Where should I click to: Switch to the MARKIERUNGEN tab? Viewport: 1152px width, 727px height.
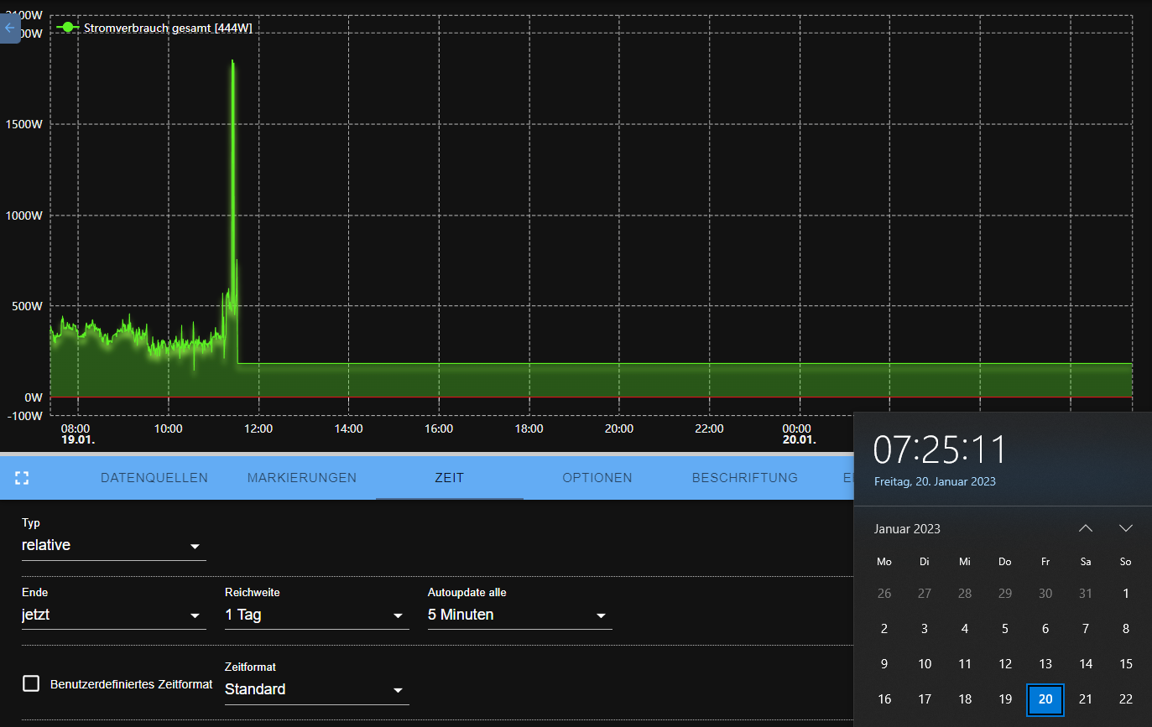[x=302, y=478]
